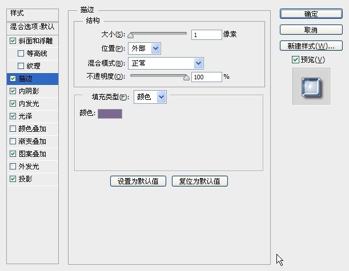Enable the 等高线 checkbox
Image resolution: width=349 pixels, height=271 pixels.
click(21, 54)
